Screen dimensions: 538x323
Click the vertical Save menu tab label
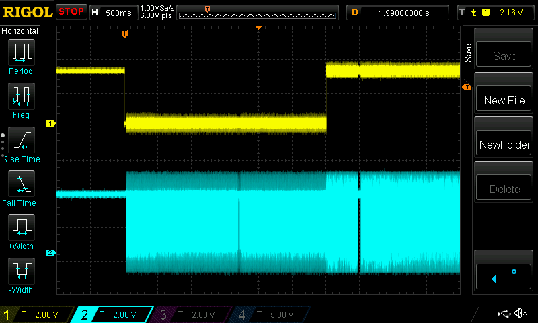[468, 53]
